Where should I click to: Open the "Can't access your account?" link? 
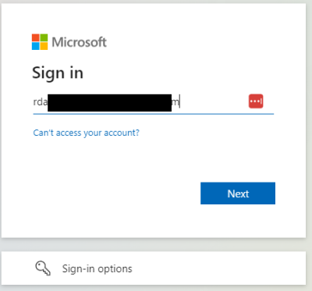(x=86, y=133)
